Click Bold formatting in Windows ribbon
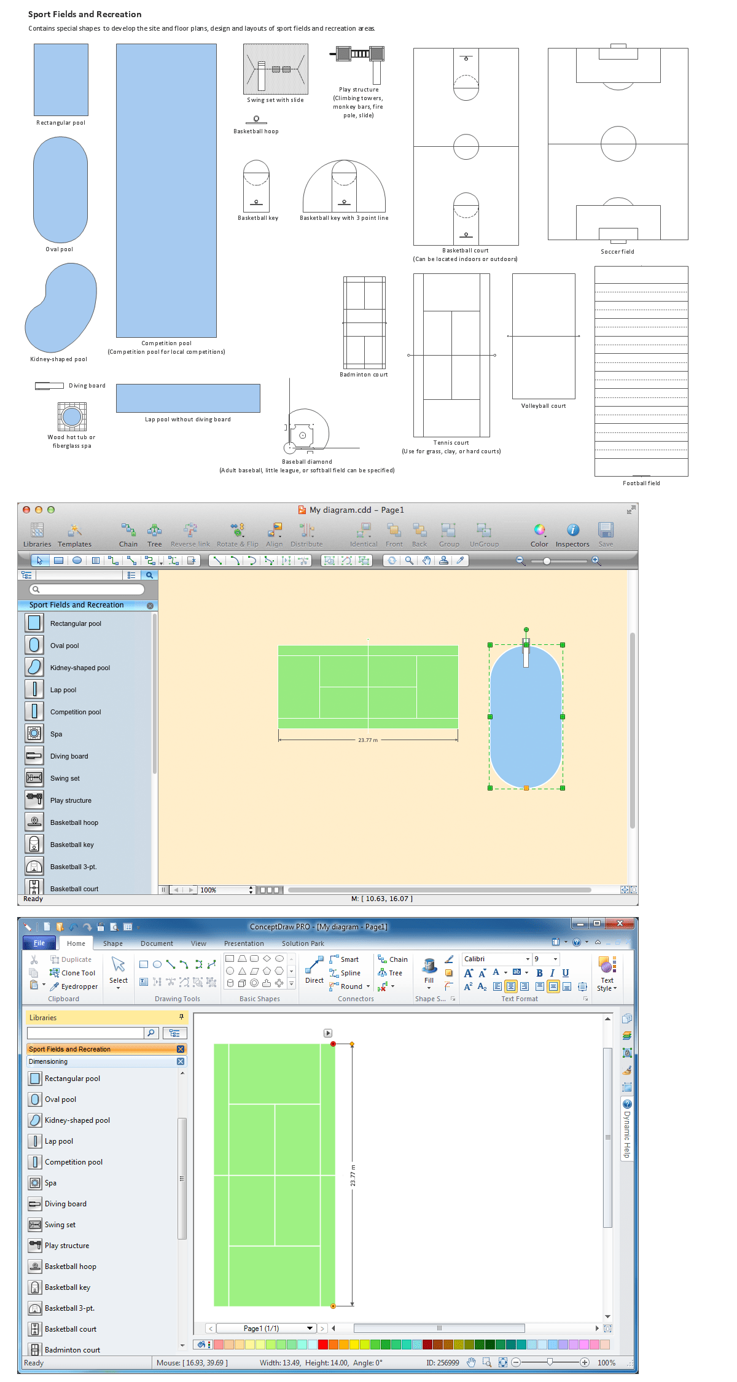Screen dimensions: 737x1382 (539, 973)
